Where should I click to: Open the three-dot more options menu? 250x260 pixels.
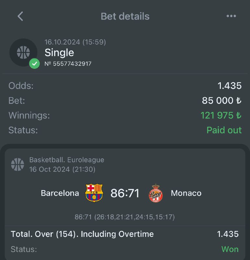pyautogui.click(x=231, y=16)
